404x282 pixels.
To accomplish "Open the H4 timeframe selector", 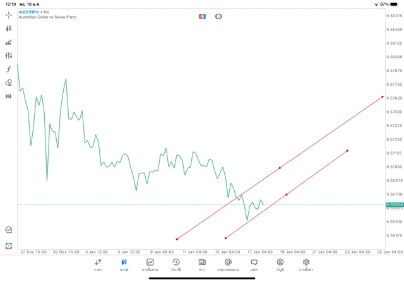I will pos(8,97).
